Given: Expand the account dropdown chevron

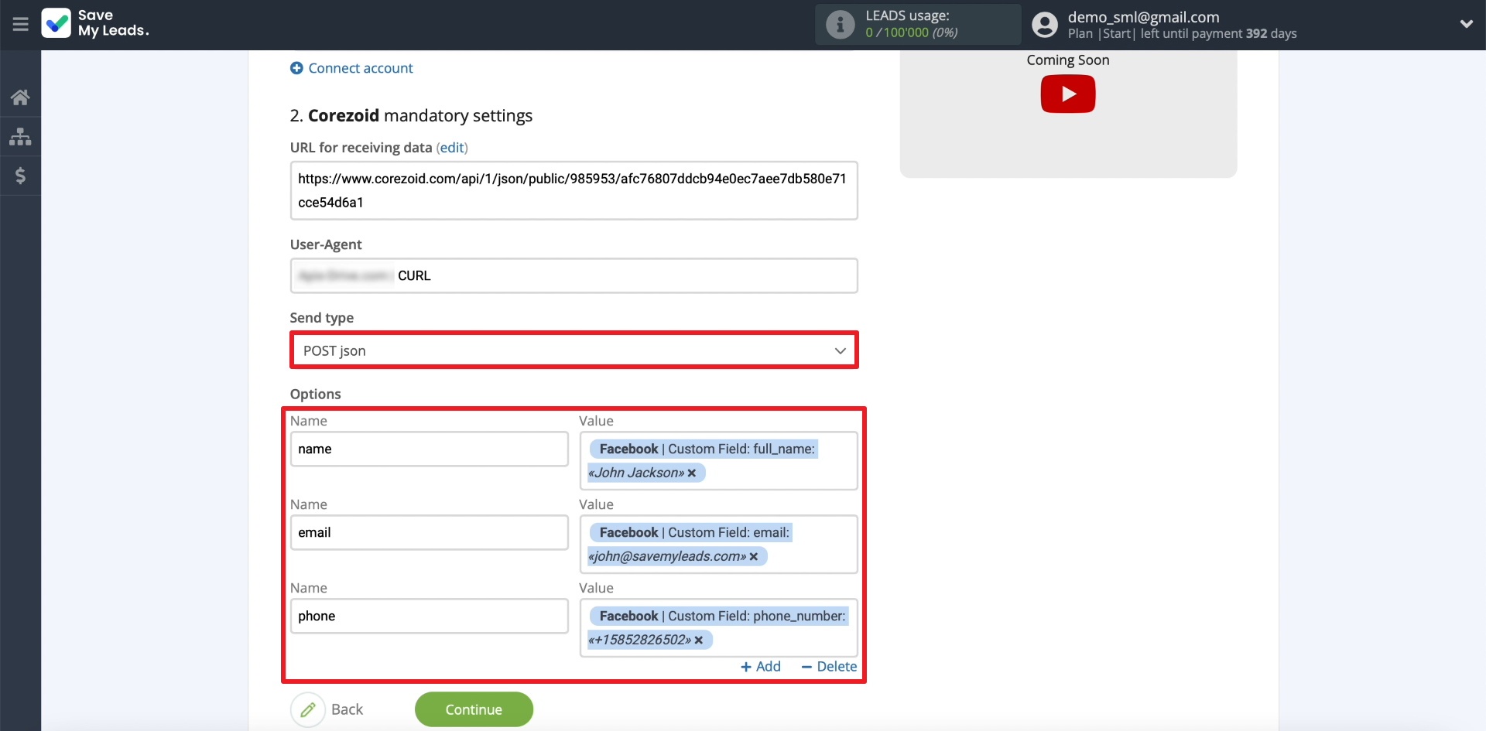Looking at the screenshot, I should pyautogui.click(x=1466, y=24).
